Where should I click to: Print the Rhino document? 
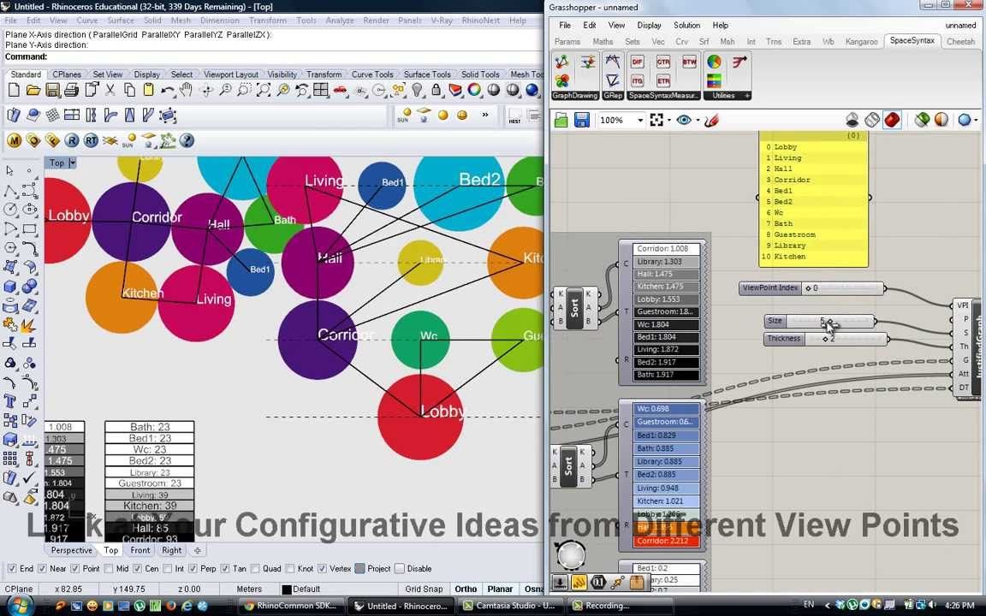72,90
